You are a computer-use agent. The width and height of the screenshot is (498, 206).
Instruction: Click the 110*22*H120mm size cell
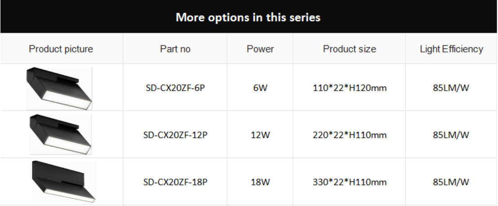tap(350, 88)
